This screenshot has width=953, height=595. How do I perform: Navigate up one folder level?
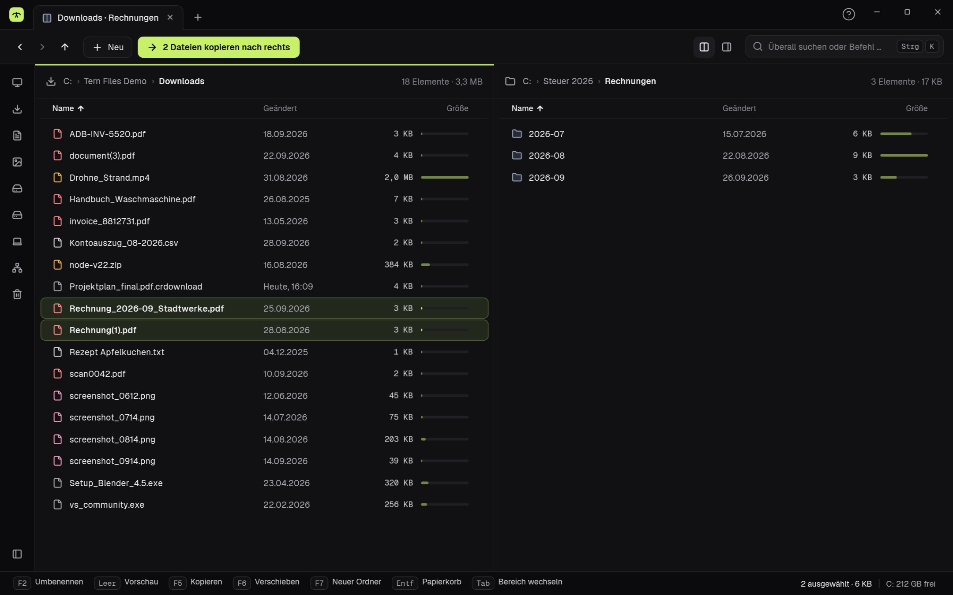tap(65, 47)
